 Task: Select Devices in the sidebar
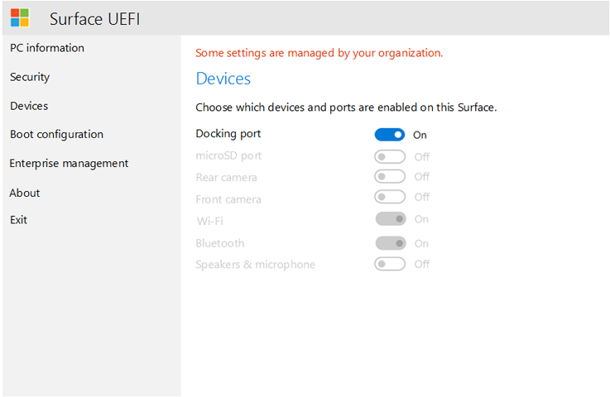(29, 106)
